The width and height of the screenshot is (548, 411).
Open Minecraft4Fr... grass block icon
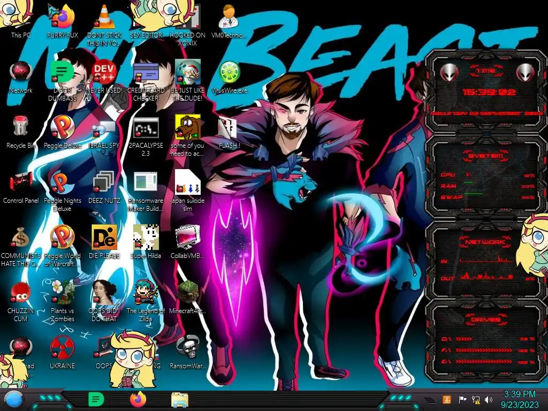tap(187, 293)
